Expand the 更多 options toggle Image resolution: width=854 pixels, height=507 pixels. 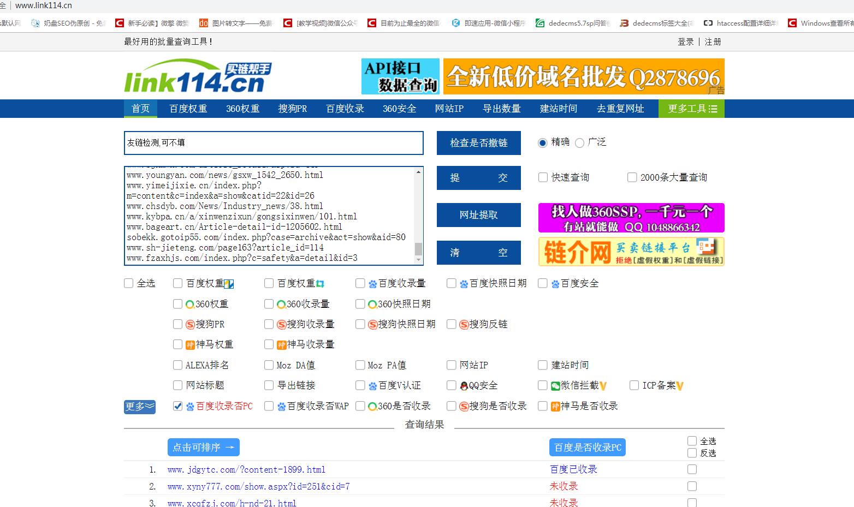140,407
